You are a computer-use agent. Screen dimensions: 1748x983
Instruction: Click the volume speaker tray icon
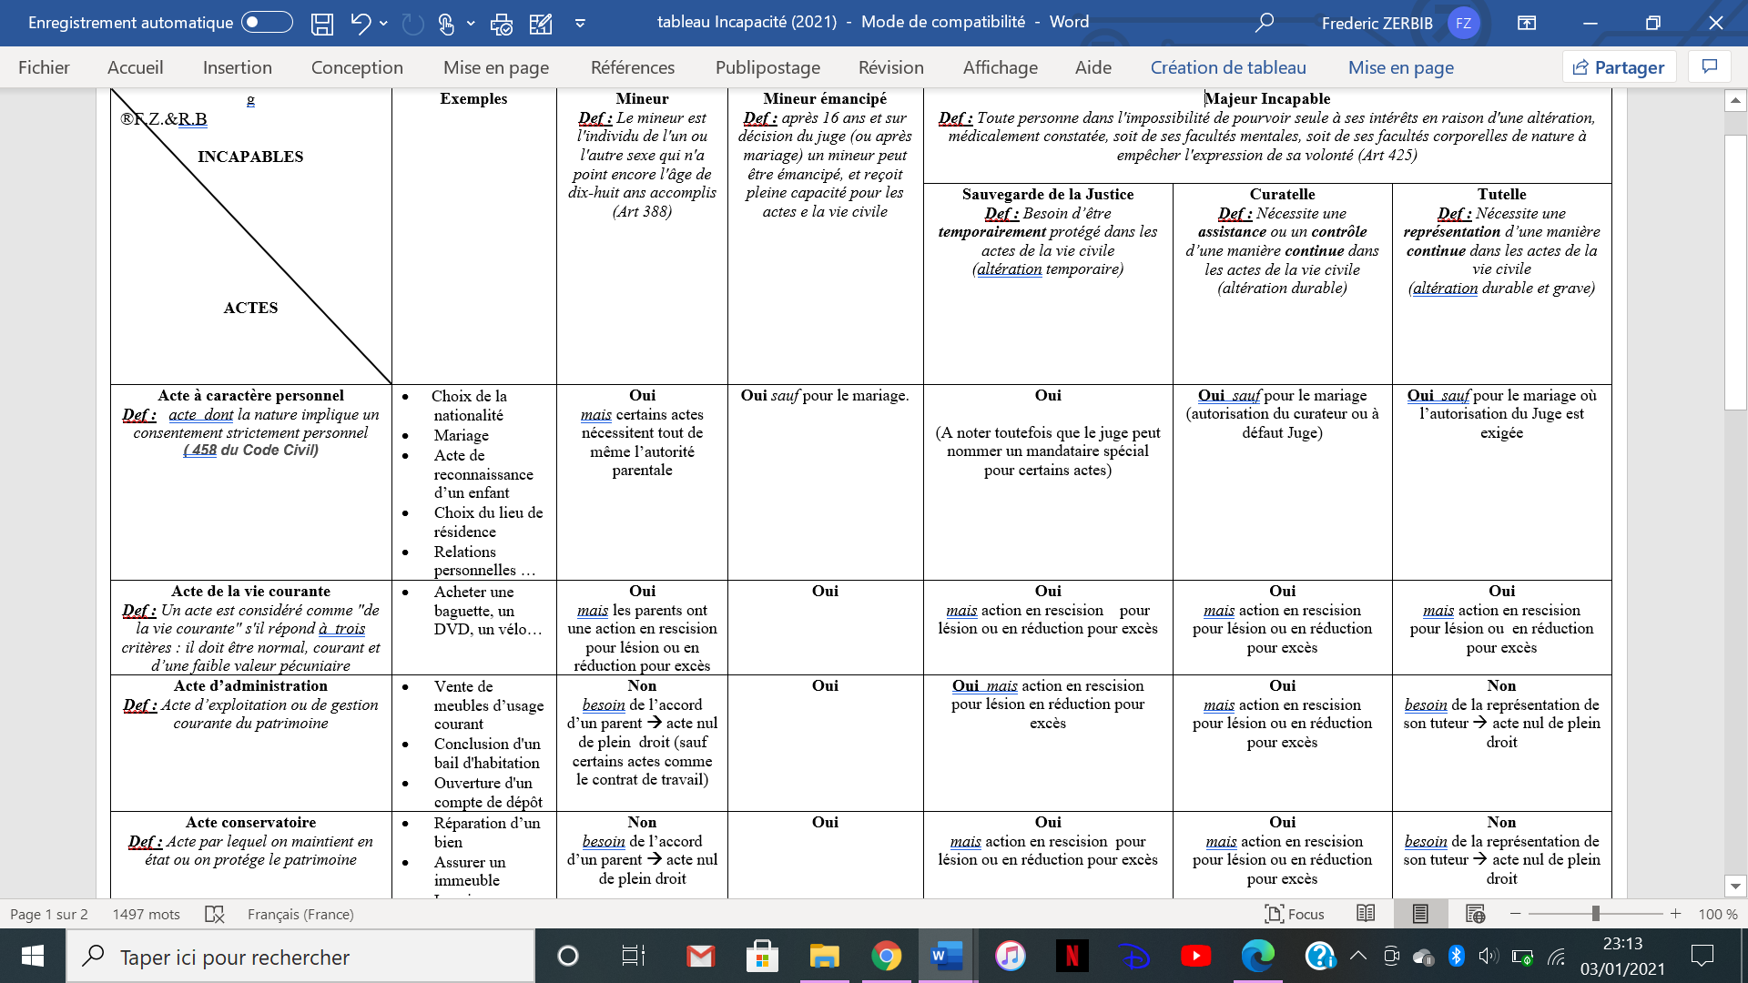tap(1488, 956)
